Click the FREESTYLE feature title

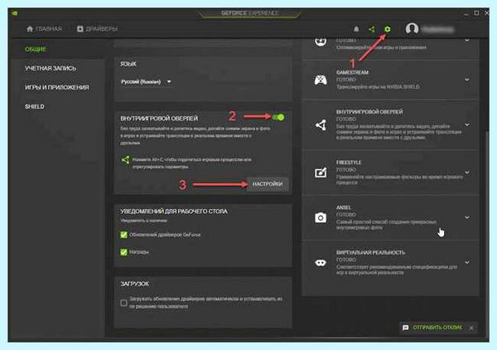349,163
